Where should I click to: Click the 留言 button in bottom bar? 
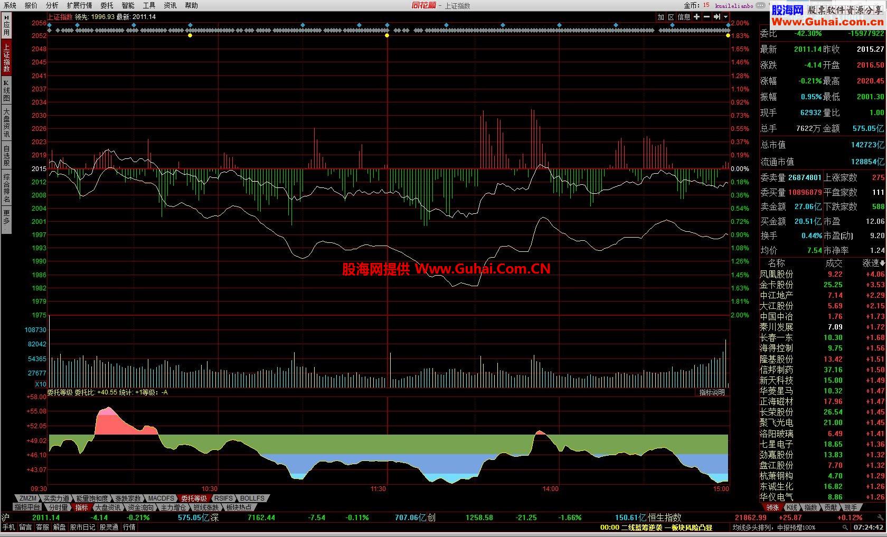25,527
